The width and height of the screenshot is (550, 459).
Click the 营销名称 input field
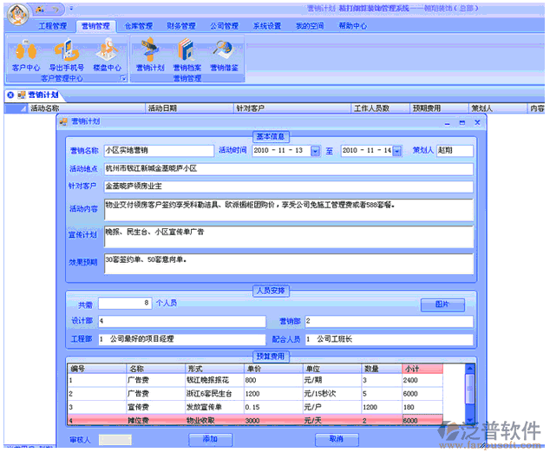158,151
